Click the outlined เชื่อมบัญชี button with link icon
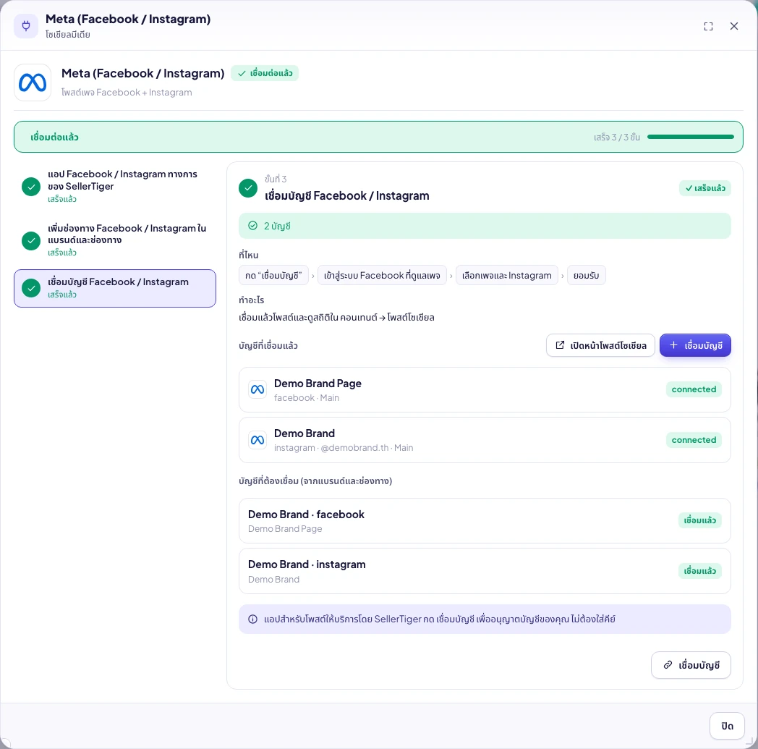Image resolution: width=758 pixels, height=749 pixels. point(691,665)
